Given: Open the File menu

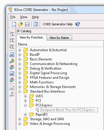Looking at the screenshot, I should pos(13,17).
